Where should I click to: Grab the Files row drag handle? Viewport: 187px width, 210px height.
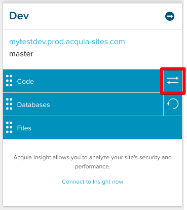9,127
